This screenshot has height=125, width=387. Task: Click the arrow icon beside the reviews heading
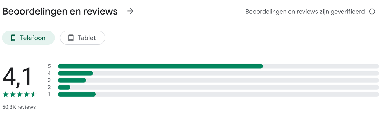[130, 11]
